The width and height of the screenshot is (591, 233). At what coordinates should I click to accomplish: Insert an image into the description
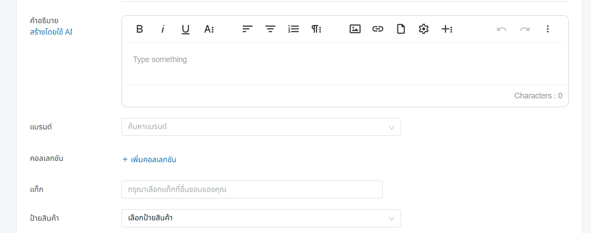coord(355,29)
